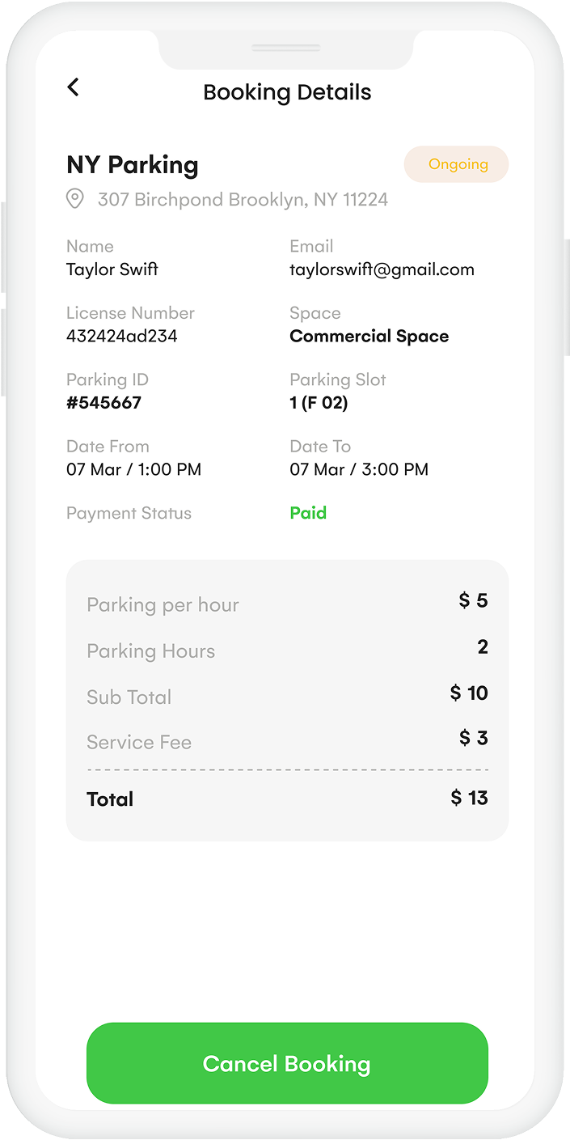Tap the Total $ 13 amount
Viewport: 570px width, 1140px height.
(x=469, y=798)
